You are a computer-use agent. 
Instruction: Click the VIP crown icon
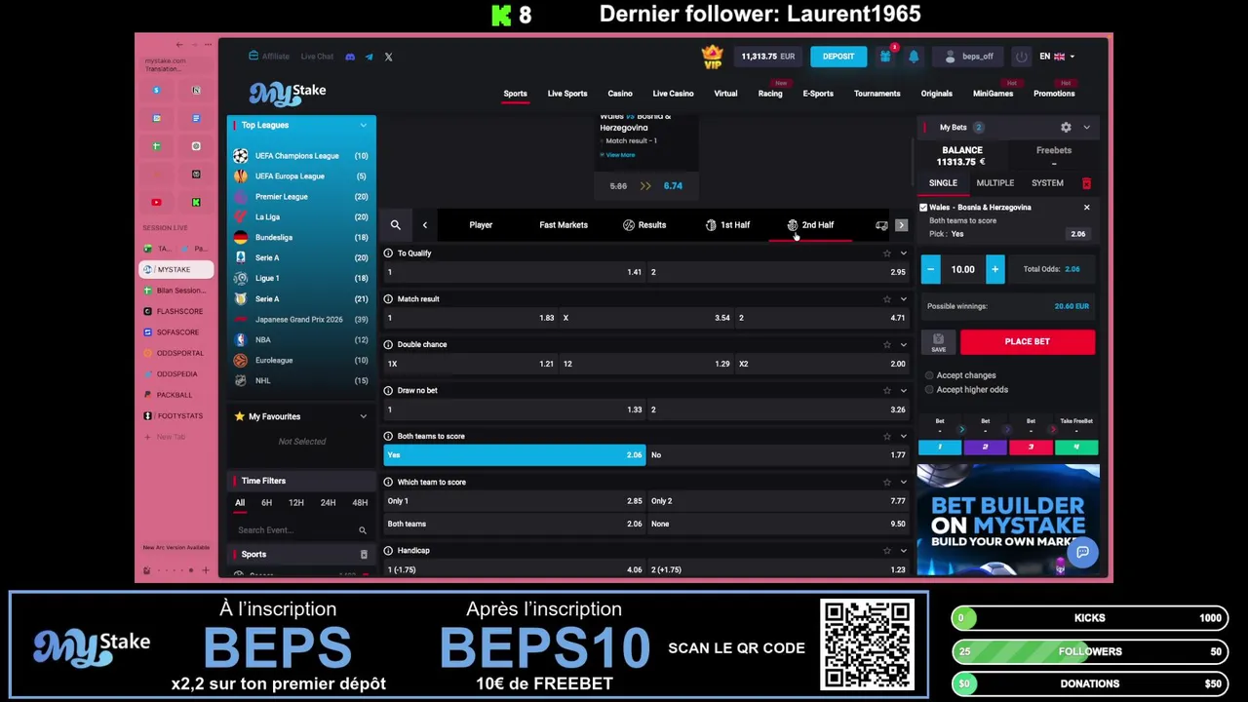pyautogui.click(x=713, y=57)
